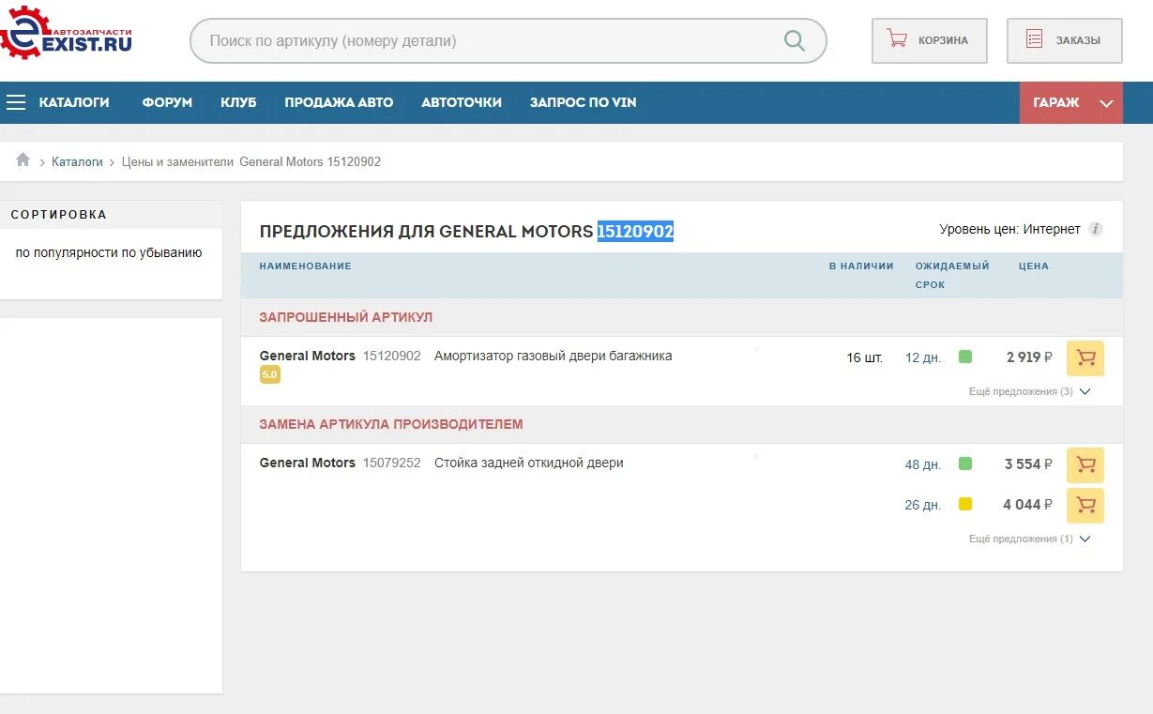The image size is (1153, 714).
Task: Add the 3 554 ₽ offer to cart
Action: tap(1085, 465)
